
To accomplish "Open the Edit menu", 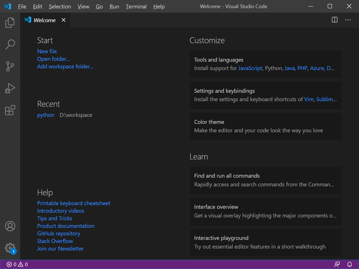I will click(38, 6).
